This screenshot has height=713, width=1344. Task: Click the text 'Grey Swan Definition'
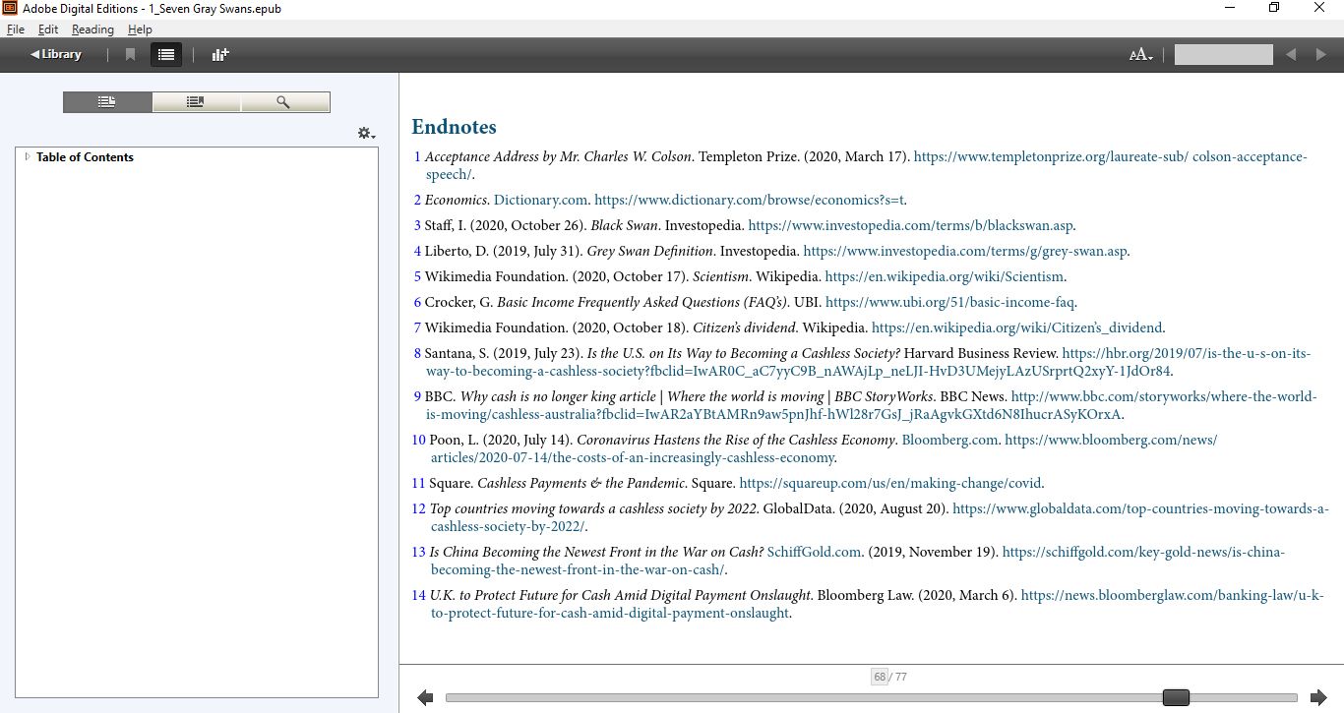(x=650, y=251)
